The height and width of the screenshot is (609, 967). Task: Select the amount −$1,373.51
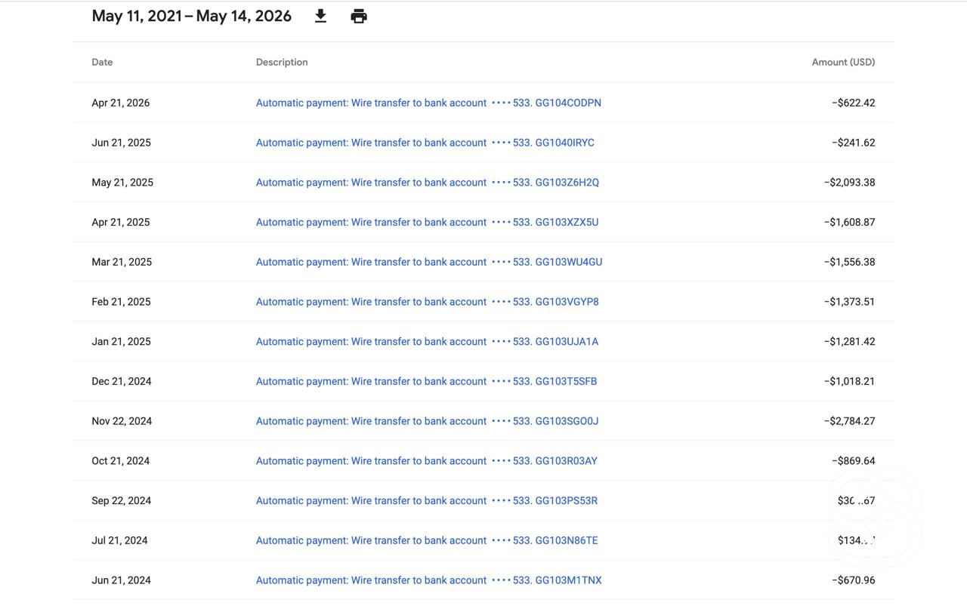coord(850,302)
